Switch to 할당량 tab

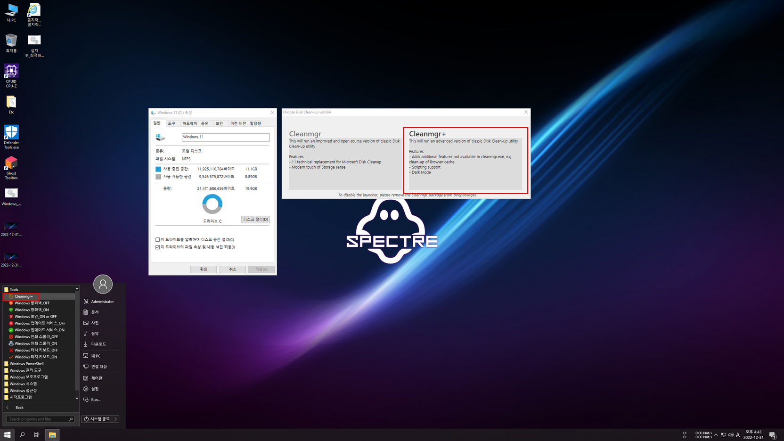tap(255, 123)
